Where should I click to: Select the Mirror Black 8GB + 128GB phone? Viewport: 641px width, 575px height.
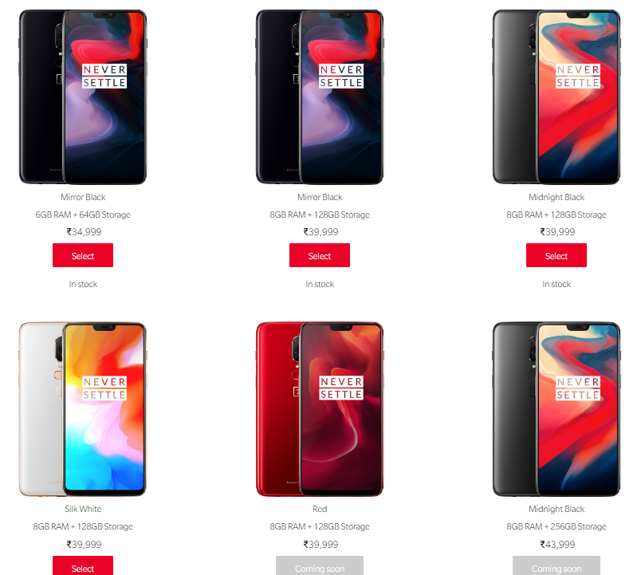(x=319, y=255)
